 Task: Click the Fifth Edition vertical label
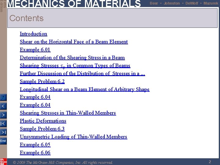pyautogui.click(x=3, y=6)
